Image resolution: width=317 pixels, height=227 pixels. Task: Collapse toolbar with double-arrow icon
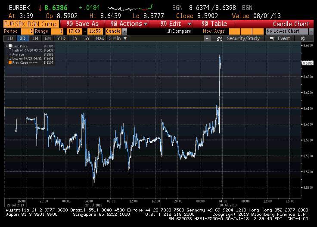[207, 38]
